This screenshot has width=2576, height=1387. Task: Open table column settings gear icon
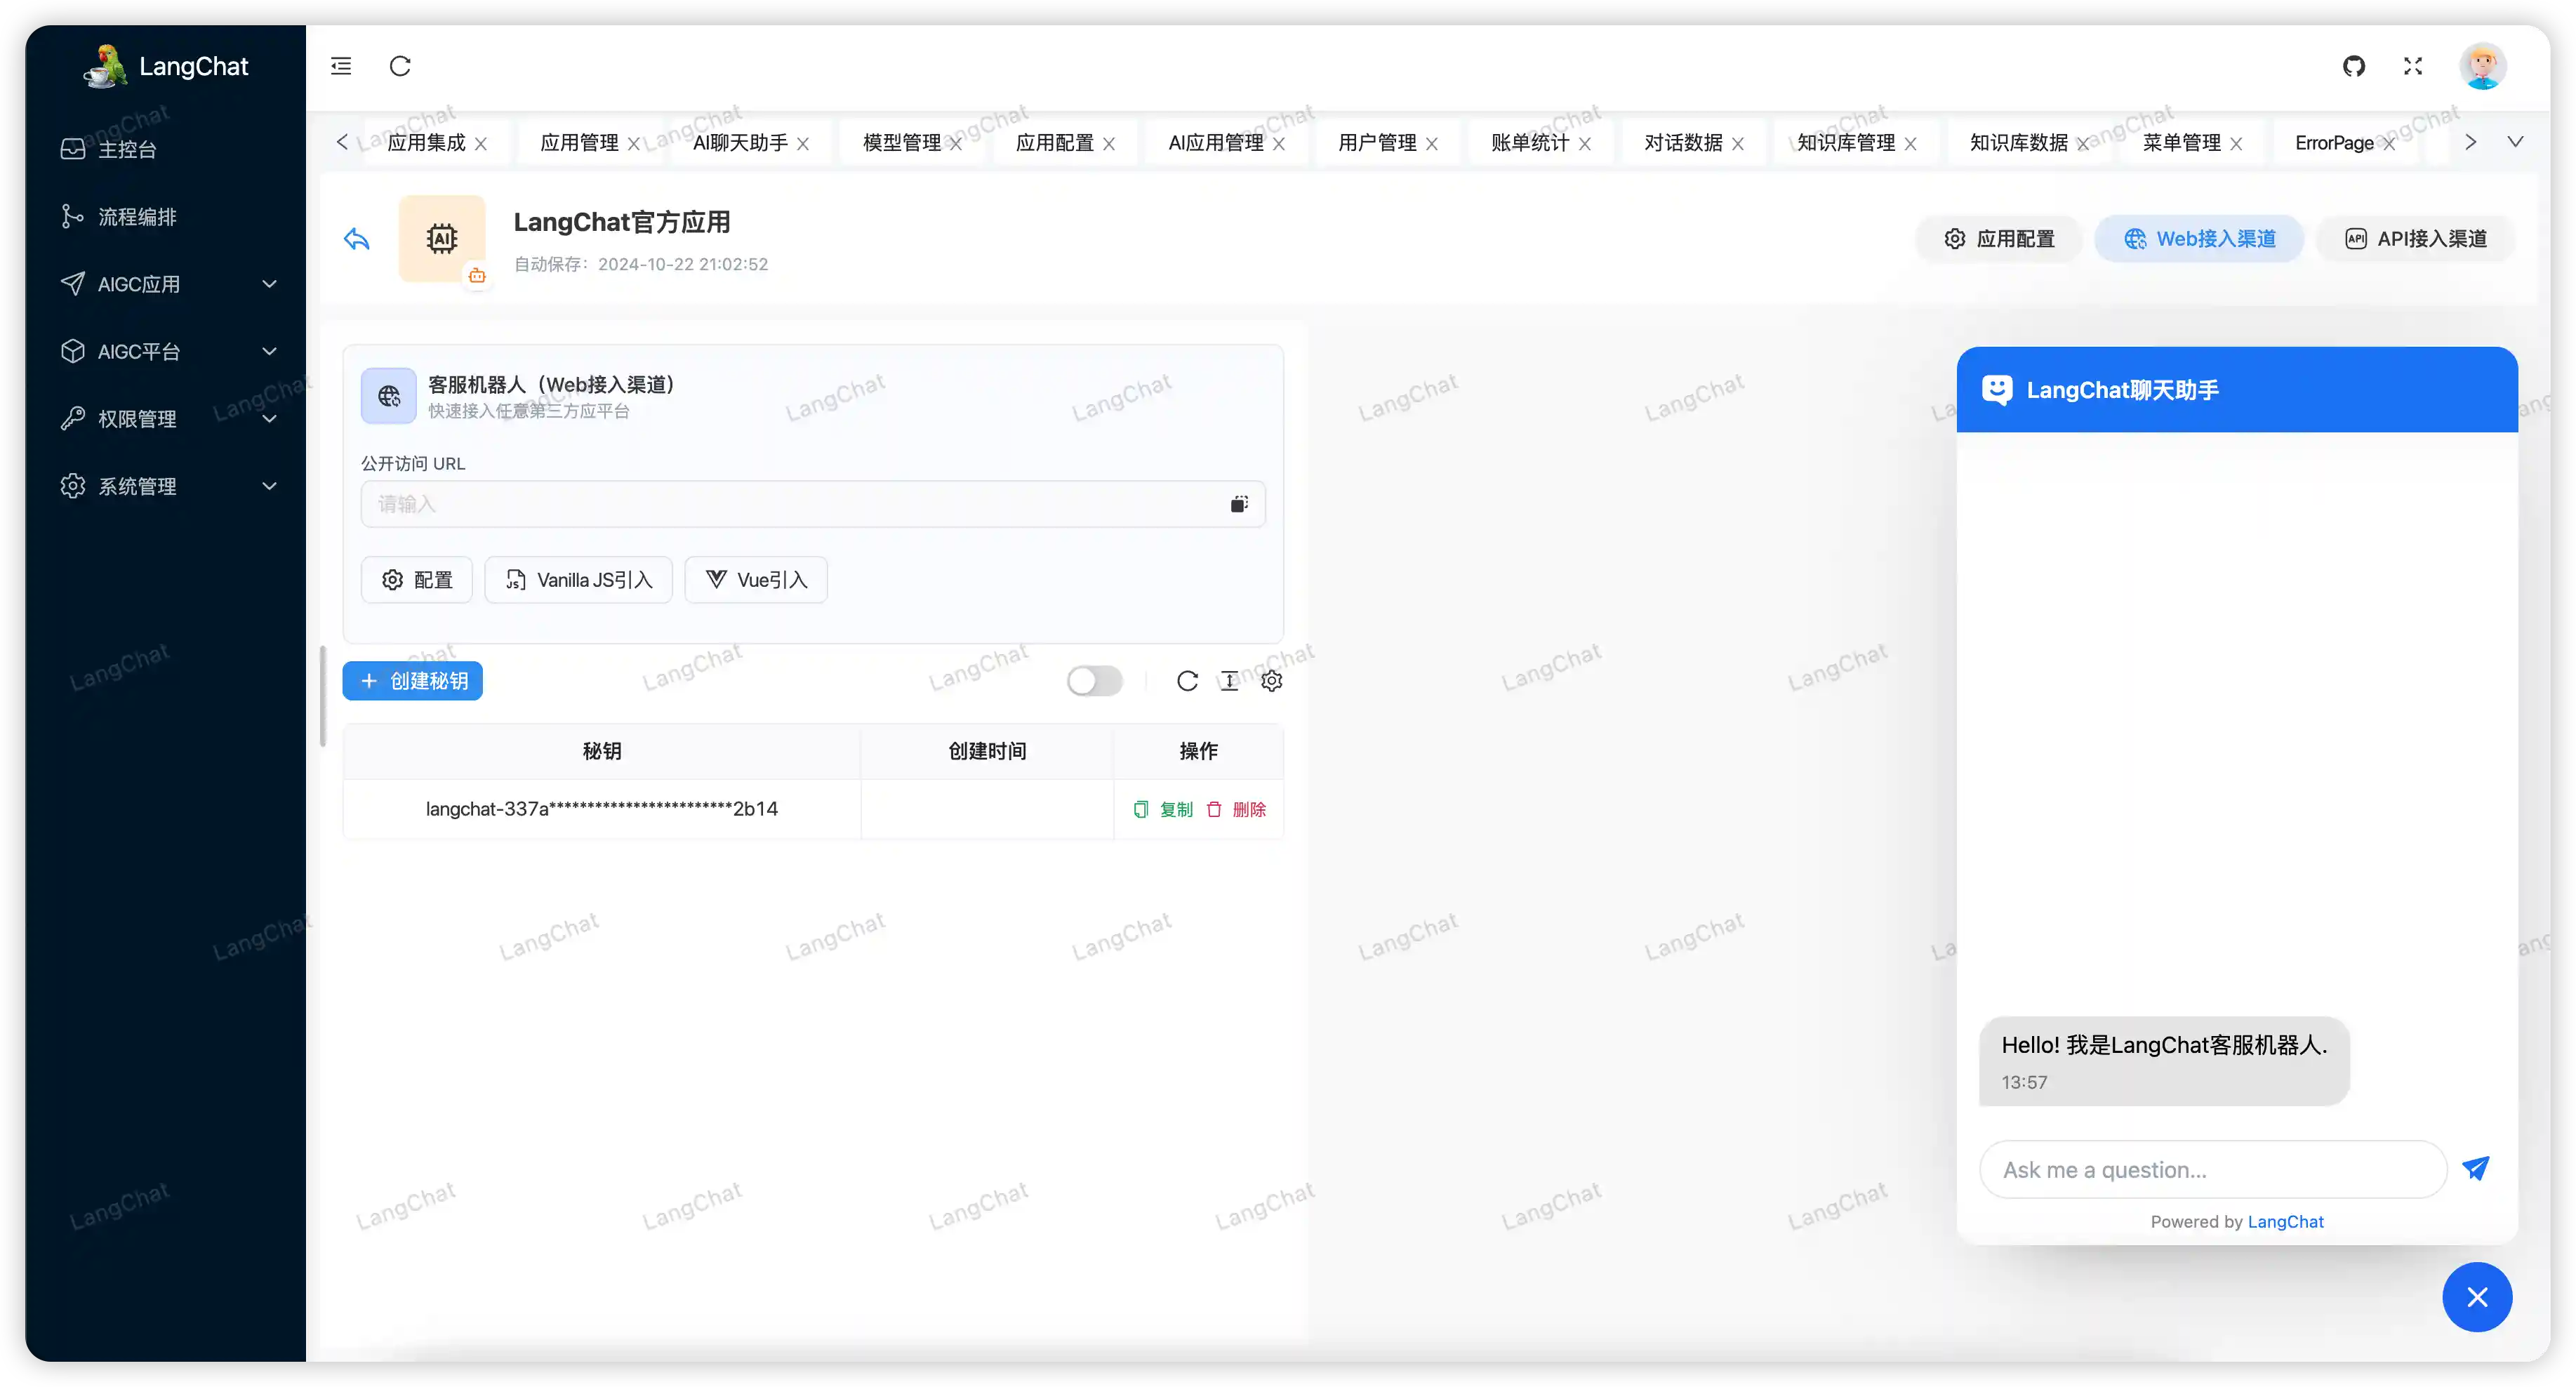point(1271,681)
